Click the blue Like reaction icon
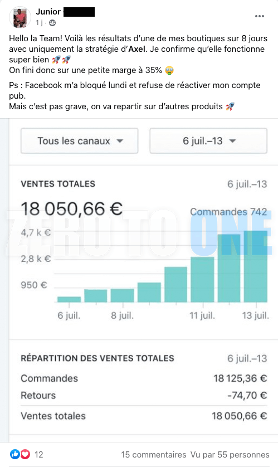278x467 pixels. click(x=14, y=454)
